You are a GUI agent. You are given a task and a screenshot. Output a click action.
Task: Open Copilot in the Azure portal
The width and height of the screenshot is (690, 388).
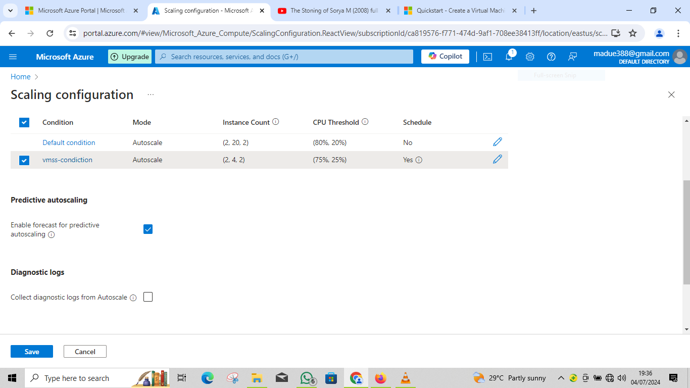(445, 57)
